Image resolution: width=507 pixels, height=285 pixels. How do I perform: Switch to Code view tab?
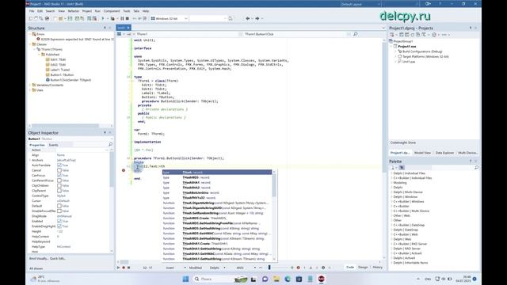(350, 268)
